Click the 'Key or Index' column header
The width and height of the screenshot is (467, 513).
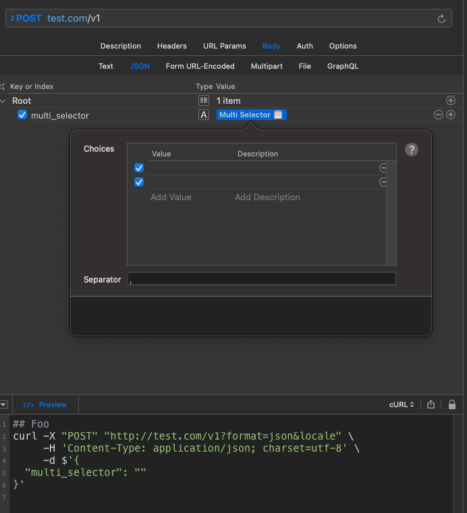pyautogui.click(x=32, y=86)
